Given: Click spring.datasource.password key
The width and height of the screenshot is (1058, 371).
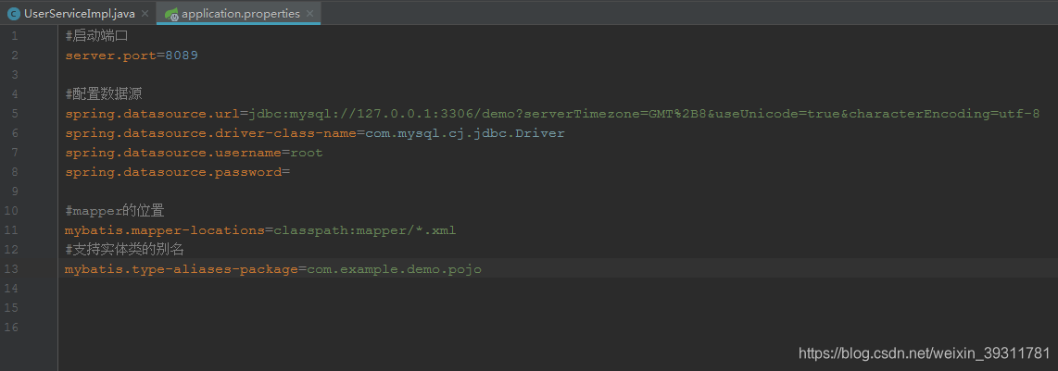Looking at the screenshot, I should [x=173, y=172].
